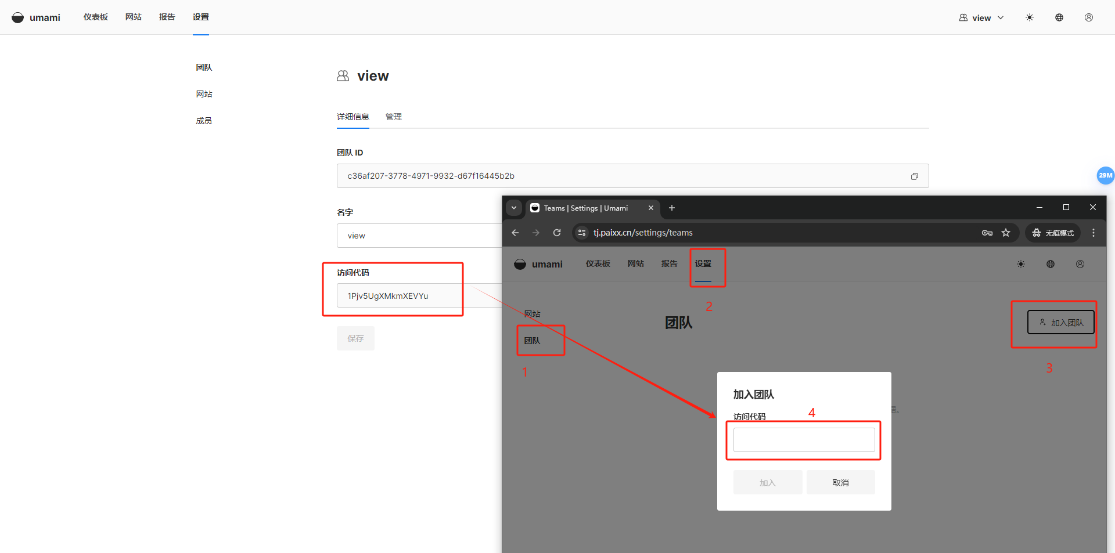Bookmark the page with the star icon

(x=1006, y=233)
